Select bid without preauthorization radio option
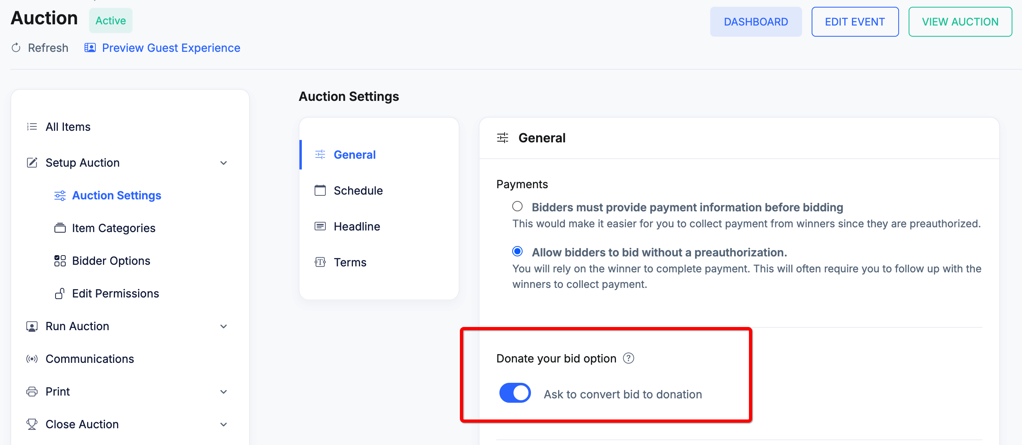 tap(517, 252)
